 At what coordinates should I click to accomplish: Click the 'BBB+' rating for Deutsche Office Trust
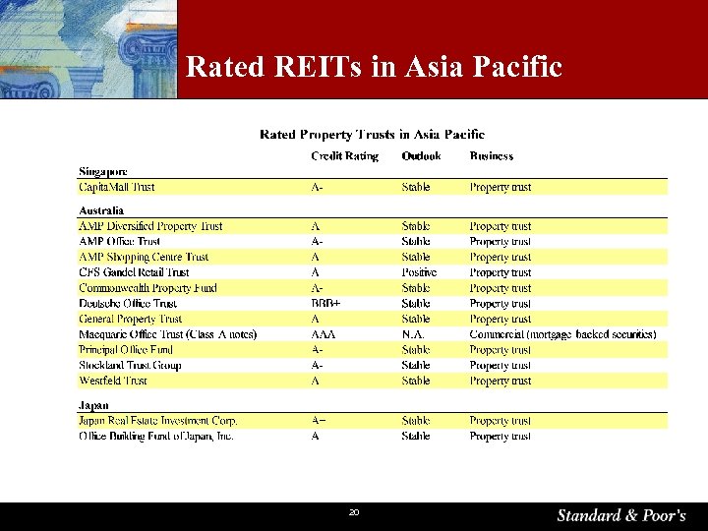click(325, 304)
